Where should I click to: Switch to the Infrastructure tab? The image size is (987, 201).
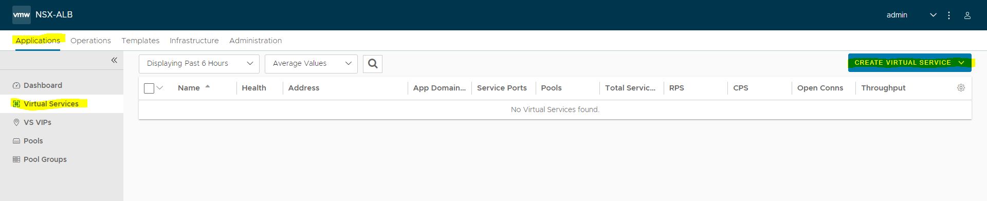(x=194, y=41)
